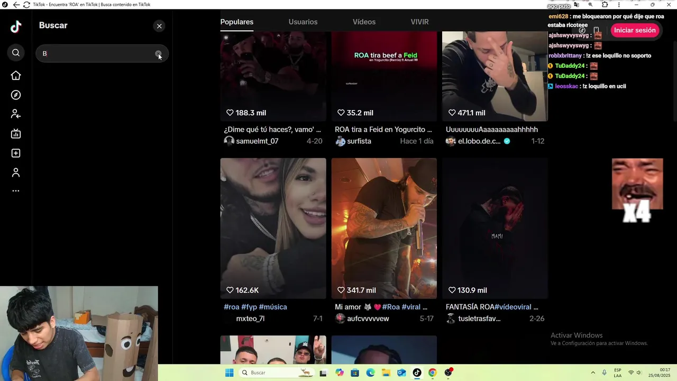Open the couple video thumbnail with 162.6K likes

pos(273,228)
